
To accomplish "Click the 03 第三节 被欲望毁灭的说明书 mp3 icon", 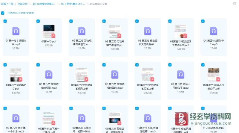I will coord(148,31).
